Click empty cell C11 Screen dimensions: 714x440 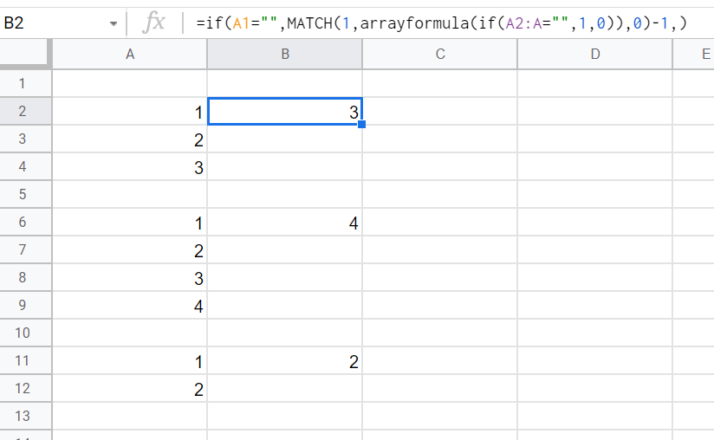pos(440,360)
